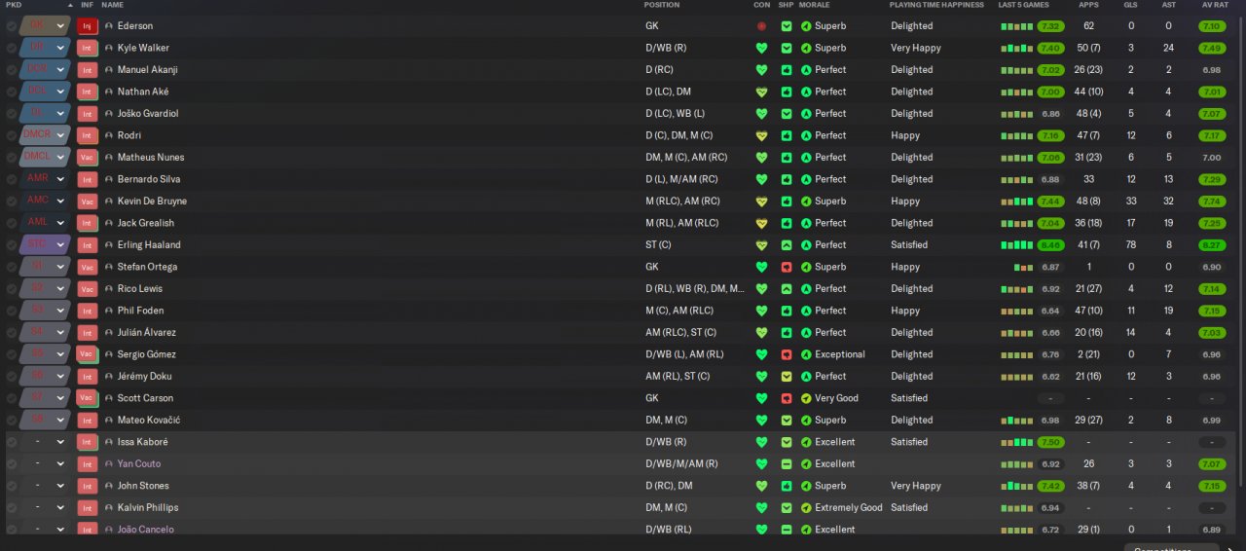
Task: Click Rodri's yellow heart condition icon
Action: click(x=761, y=135)
